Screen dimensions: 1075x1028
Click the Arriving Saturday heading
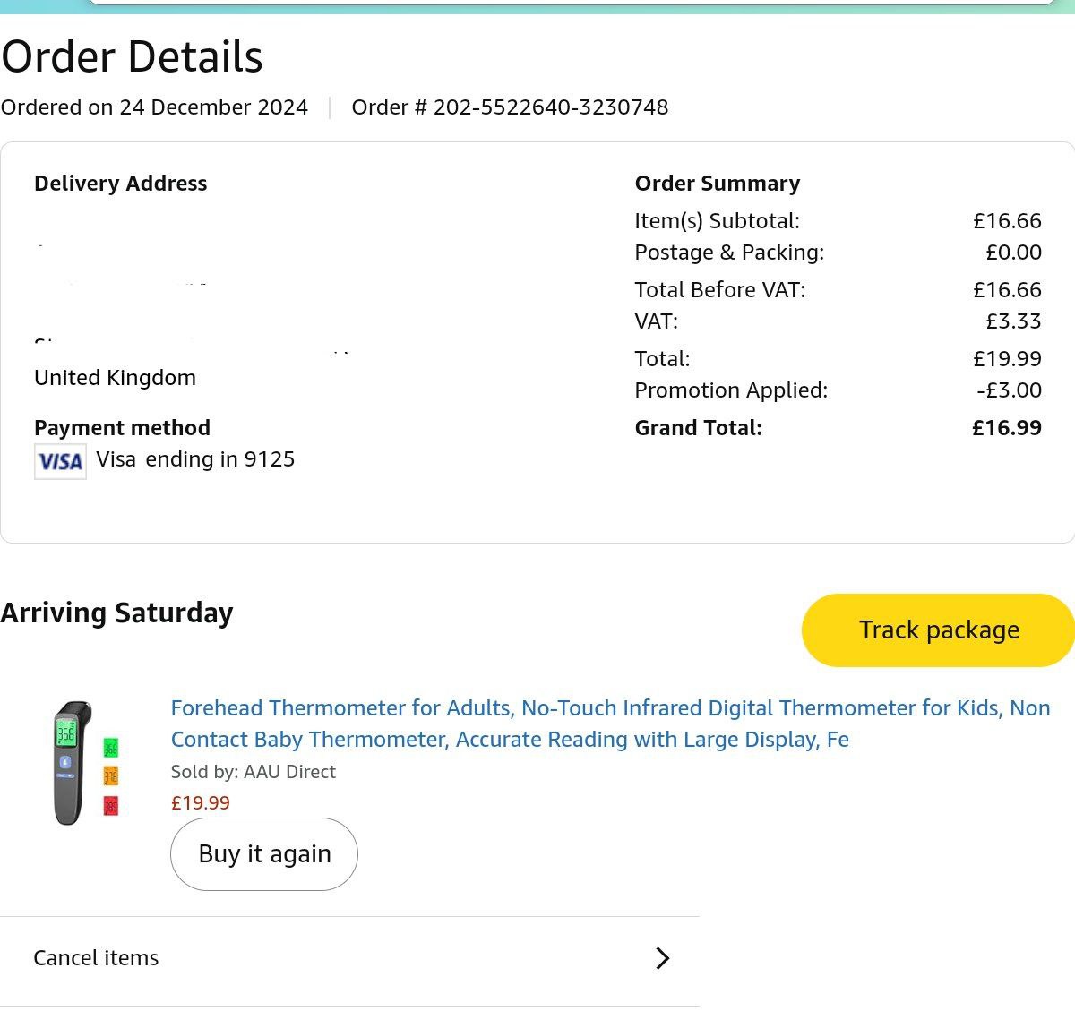coord(116,613)
